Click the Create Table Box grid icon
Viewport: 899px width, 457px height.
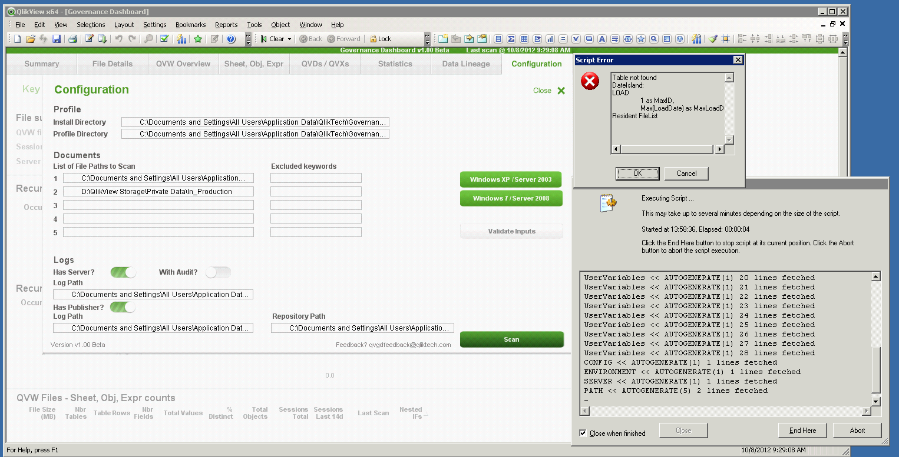tap(524, 39)
